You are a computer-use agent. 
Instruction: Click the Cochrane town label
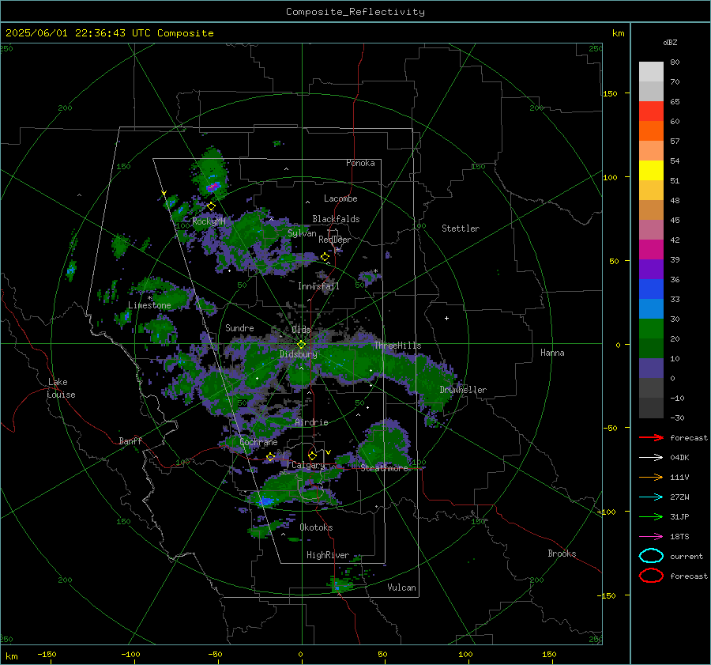click(258, 442)
